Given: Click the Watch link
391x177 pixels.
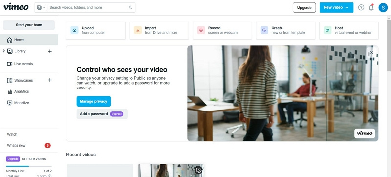Looking at the screenshot, I should click(12, 134).
